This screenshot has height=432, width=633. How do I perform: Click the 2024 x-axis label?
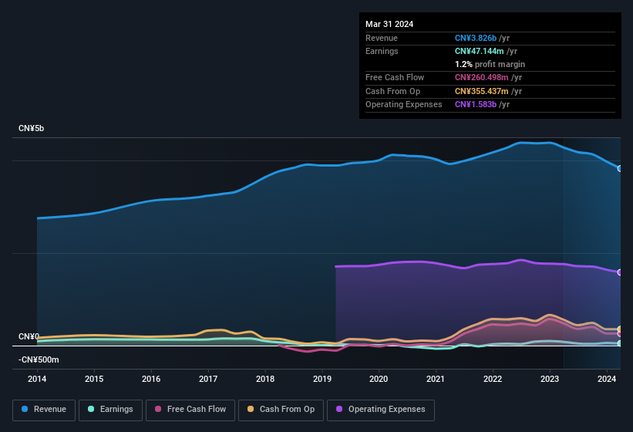point(606,379)
